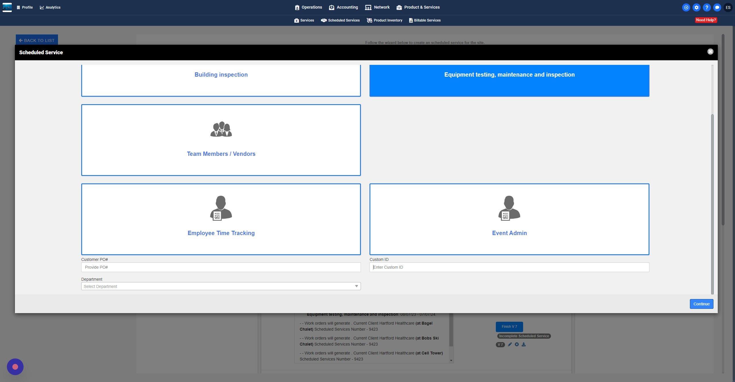The height and width of the screenshot is (382, 735).
Task: Click the Employee Time Tracking person icon
Action: point(221,208)
